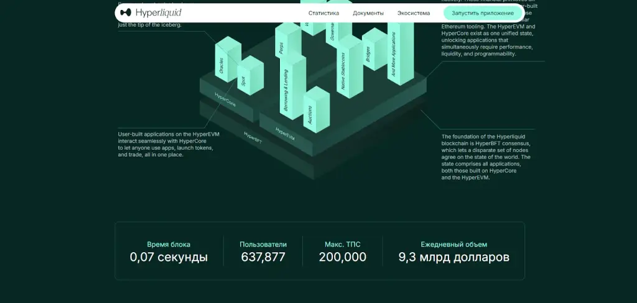Screen dimensions: 637x303
Task: Click the 0,07 секунды value
Action: point(169,257)
